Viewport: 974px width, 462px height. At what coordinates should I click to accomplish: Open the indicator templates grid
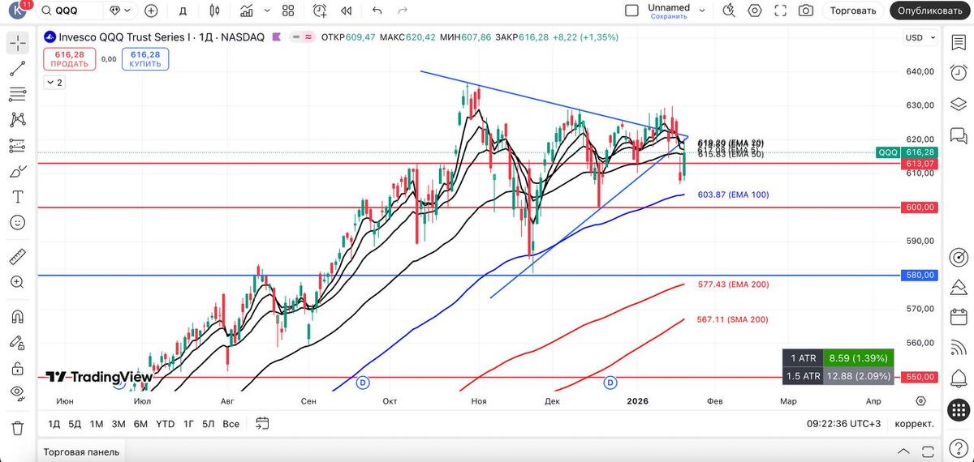(x=288, y=11)
